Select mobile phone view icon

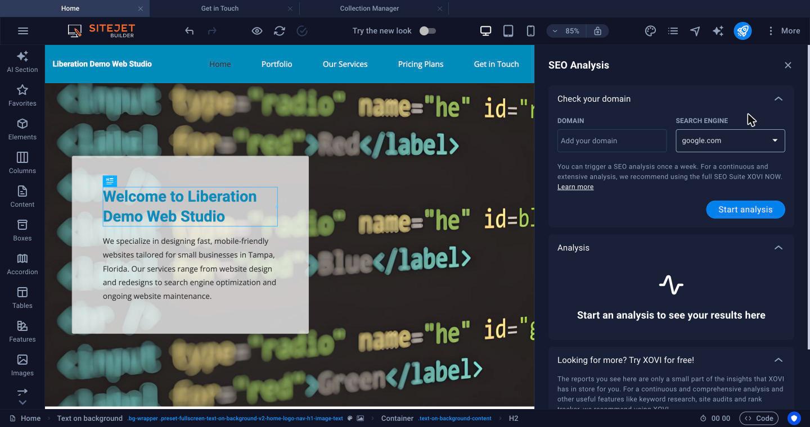(530, 31)
